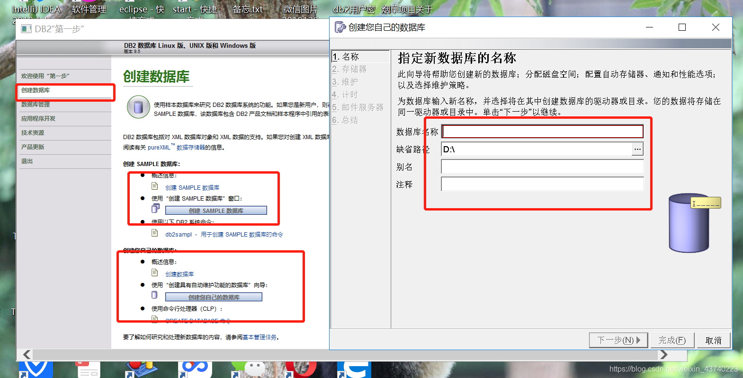743x378 pixels.
Task: Click the large database cylinder graphic in wizard
Action: pyautogui.click(x=689, y=222)
